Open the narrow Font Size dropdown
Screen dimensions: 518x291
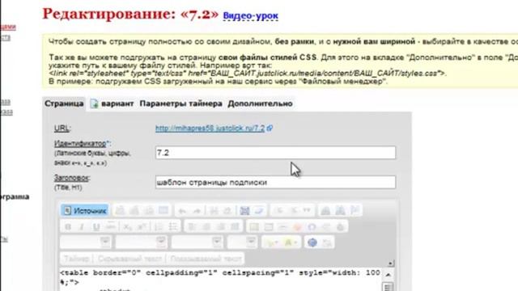243,242
